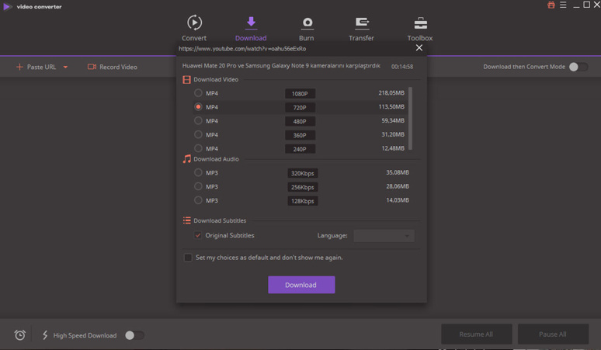The height and width of the screenshot is (350, 601).
Task: Click the Download Audio music note icon
Action: click(186, 159)
